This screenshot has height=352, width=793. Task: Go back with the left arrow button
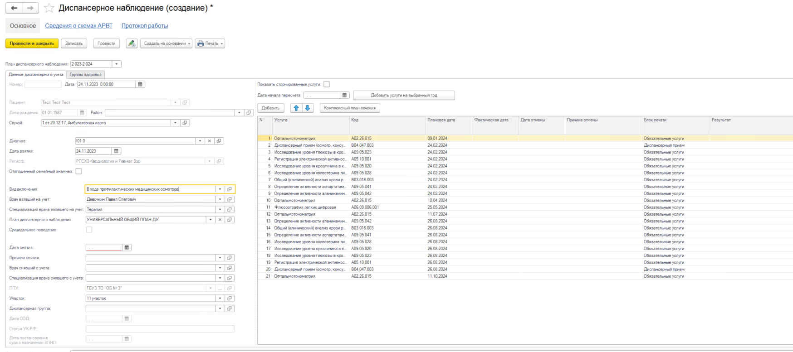(x=14, y=8)
